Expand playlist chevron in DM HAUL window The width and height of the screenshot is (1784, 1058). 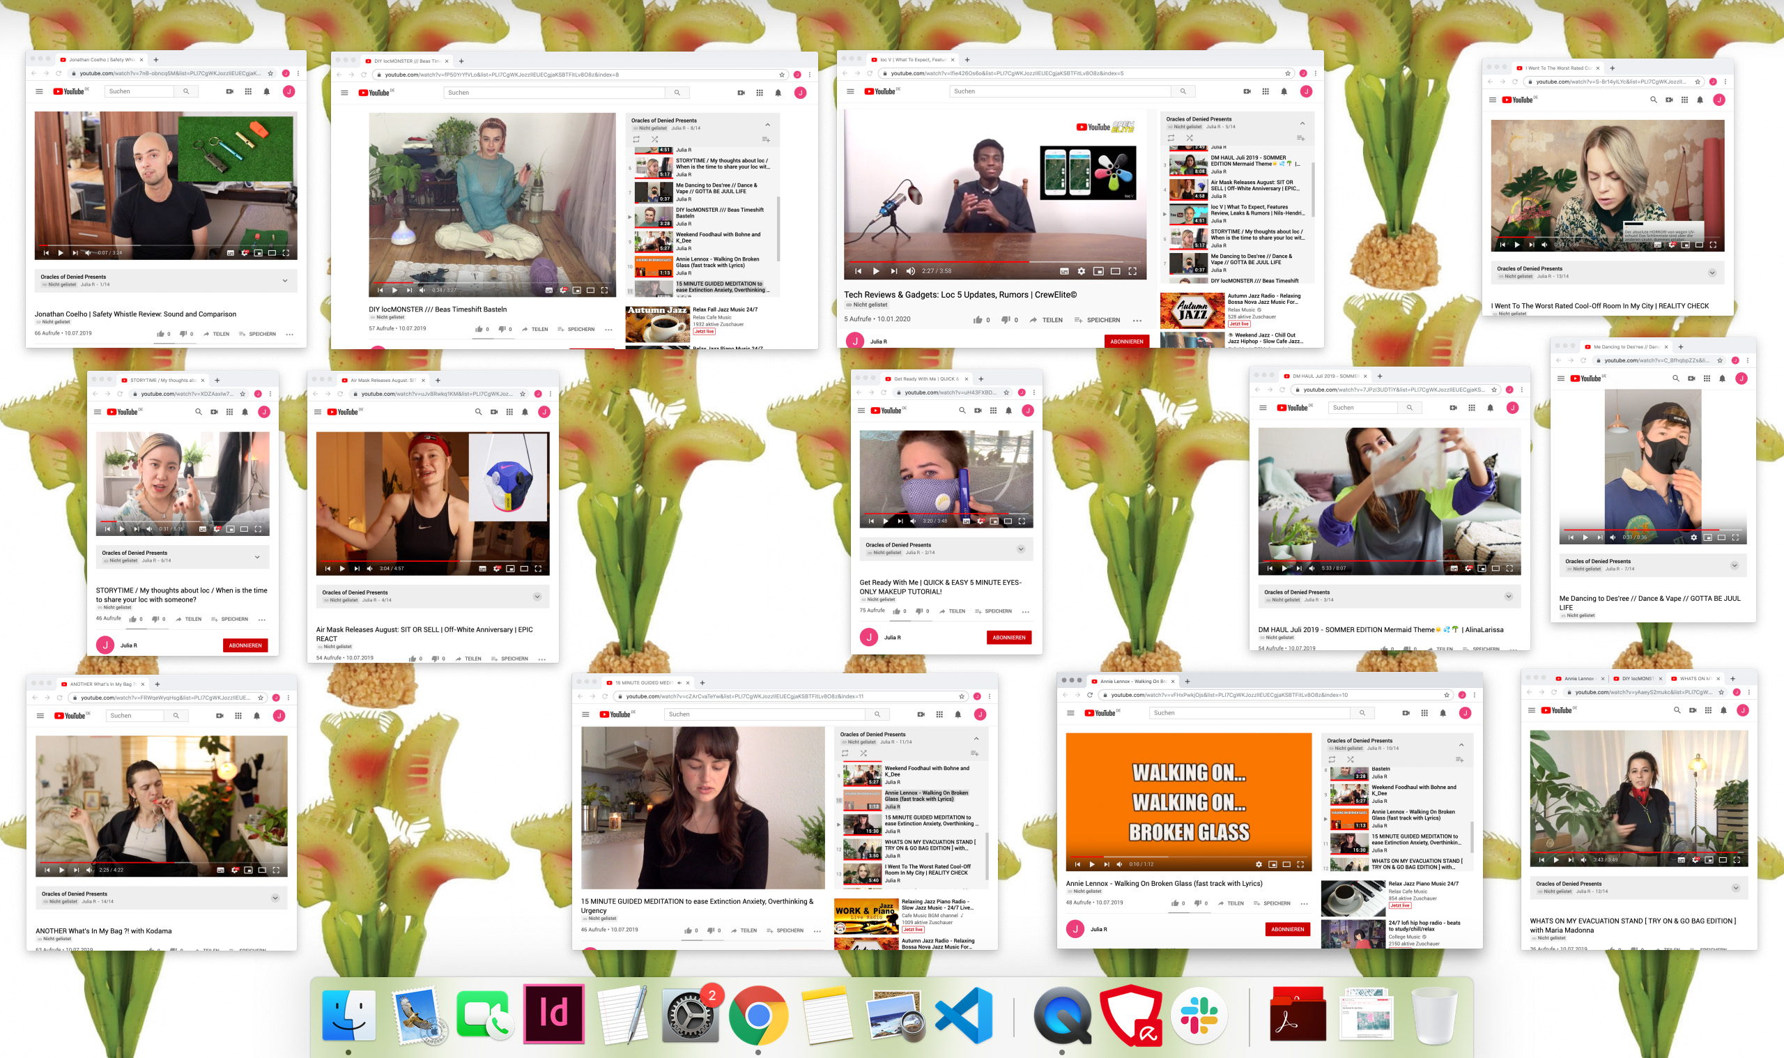(x=1508, y=596)
